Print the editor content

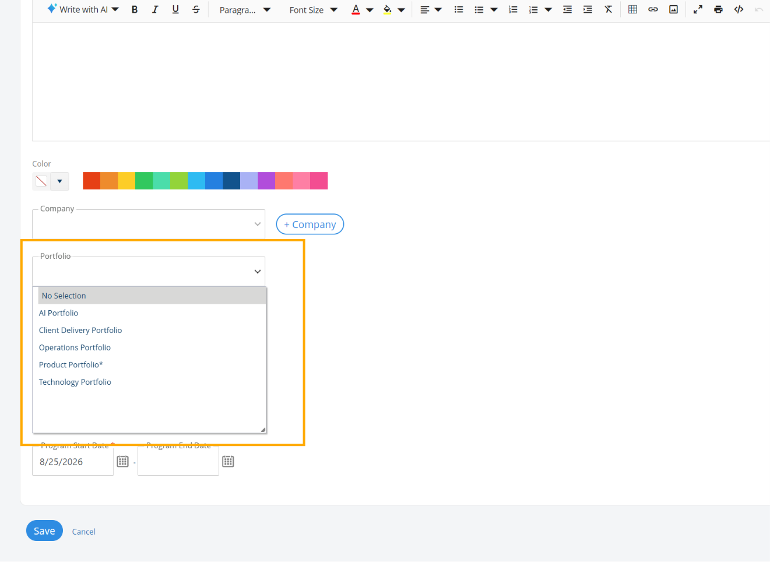coord(718,9)
